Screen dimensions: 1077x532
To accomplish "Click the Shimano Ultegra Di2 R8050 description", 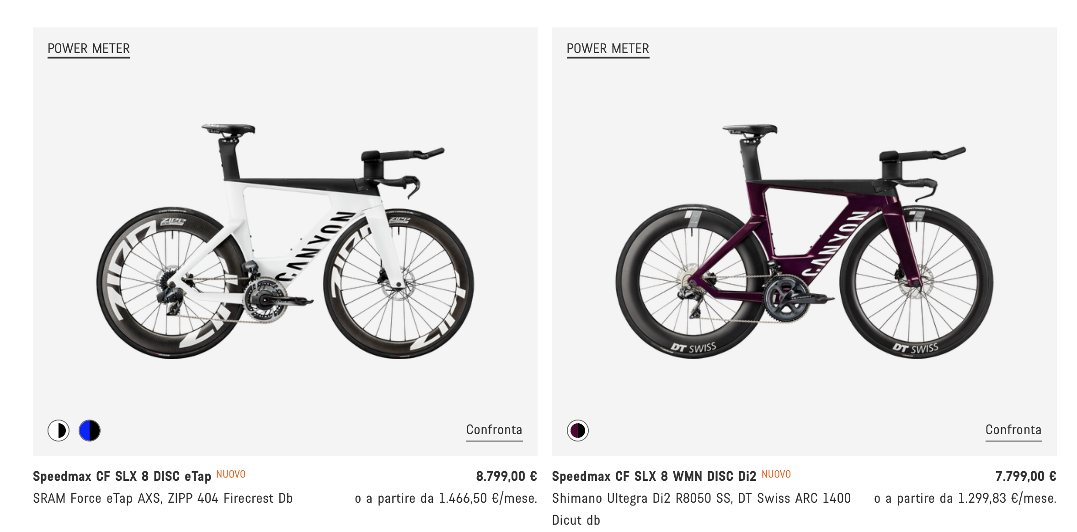I will click(701, 498).
